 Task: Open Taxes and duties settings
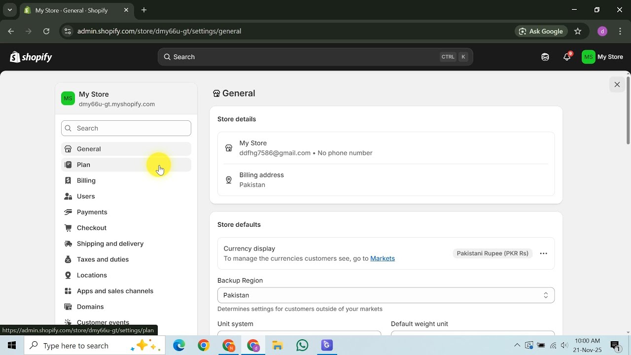[126, 259]
